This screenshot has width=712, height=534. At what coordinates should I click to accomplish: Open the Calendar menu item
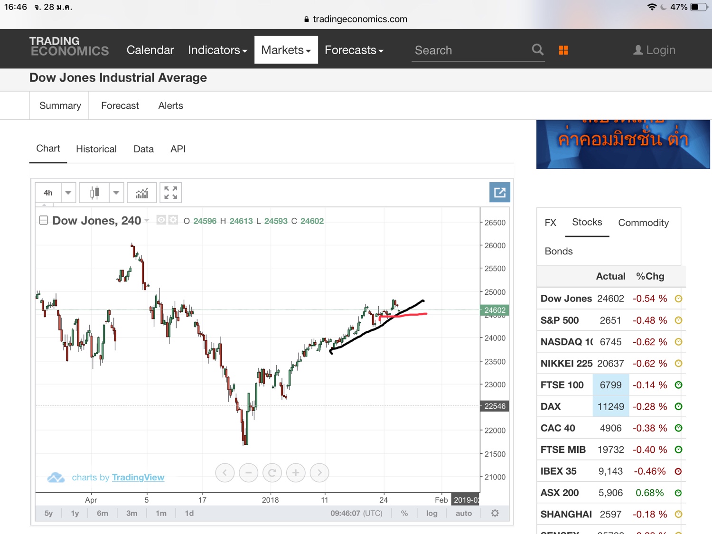click(150, 50)
